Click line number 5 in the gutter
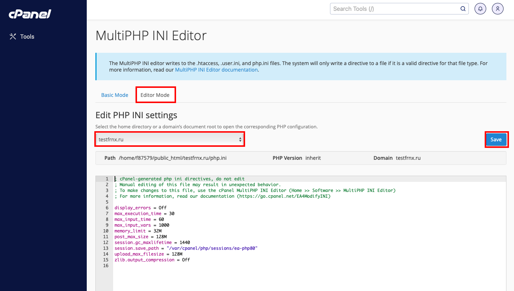The image size is (514, 291). click(107, 202)
